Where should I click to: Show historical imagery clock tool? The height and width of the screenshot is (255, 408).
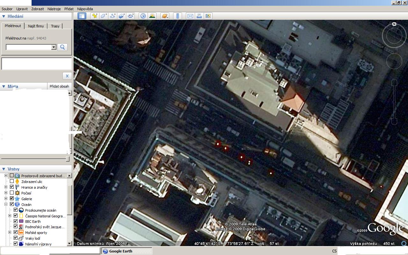pyautogui.click(x=143, y=16)
